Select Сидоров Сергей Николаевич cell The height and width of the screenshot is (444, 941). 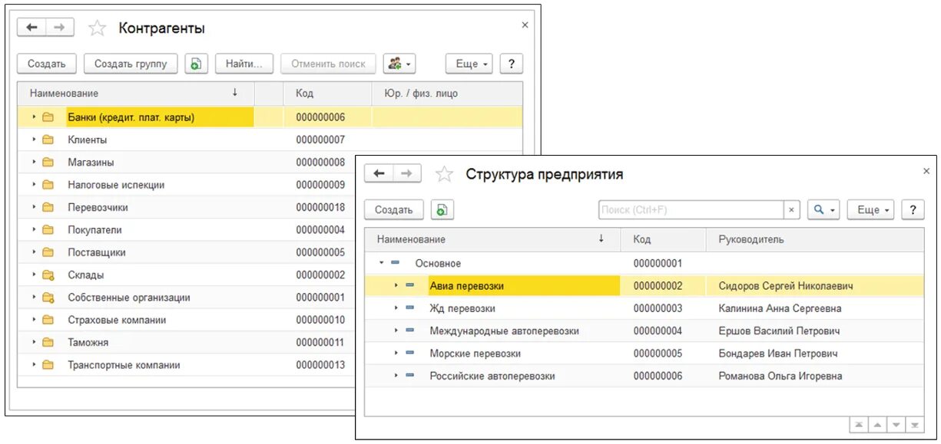(x=814, y=285)
